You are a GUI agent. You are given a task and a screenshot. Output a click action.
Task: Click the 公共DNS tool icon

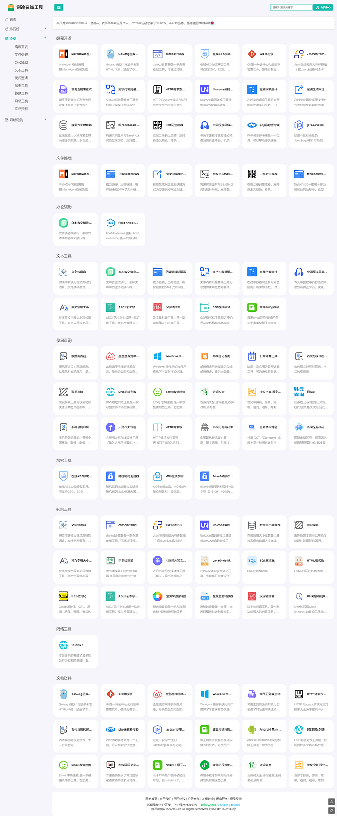[64, 645]
